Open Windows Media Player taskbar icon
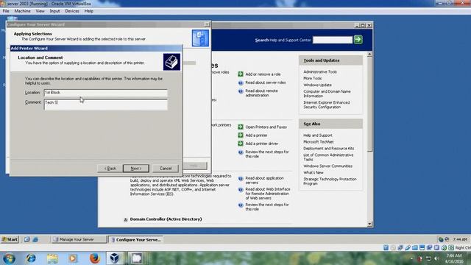471x265 pixels. [73, 258]
